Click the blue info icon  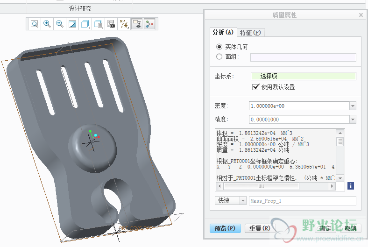coord(351,186)
